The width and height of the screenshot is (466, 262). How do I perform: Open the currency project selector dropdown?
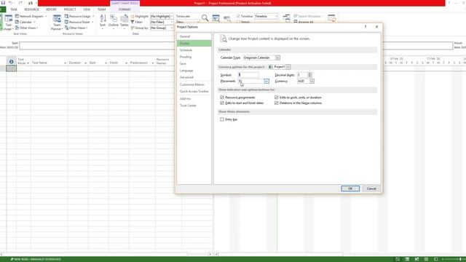288,67
